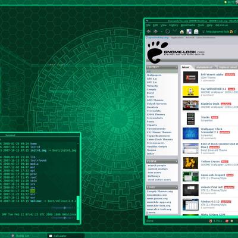Open Splash Screens category link
The height and width of the screenshot is (238, 238).
tap(156, 104)
